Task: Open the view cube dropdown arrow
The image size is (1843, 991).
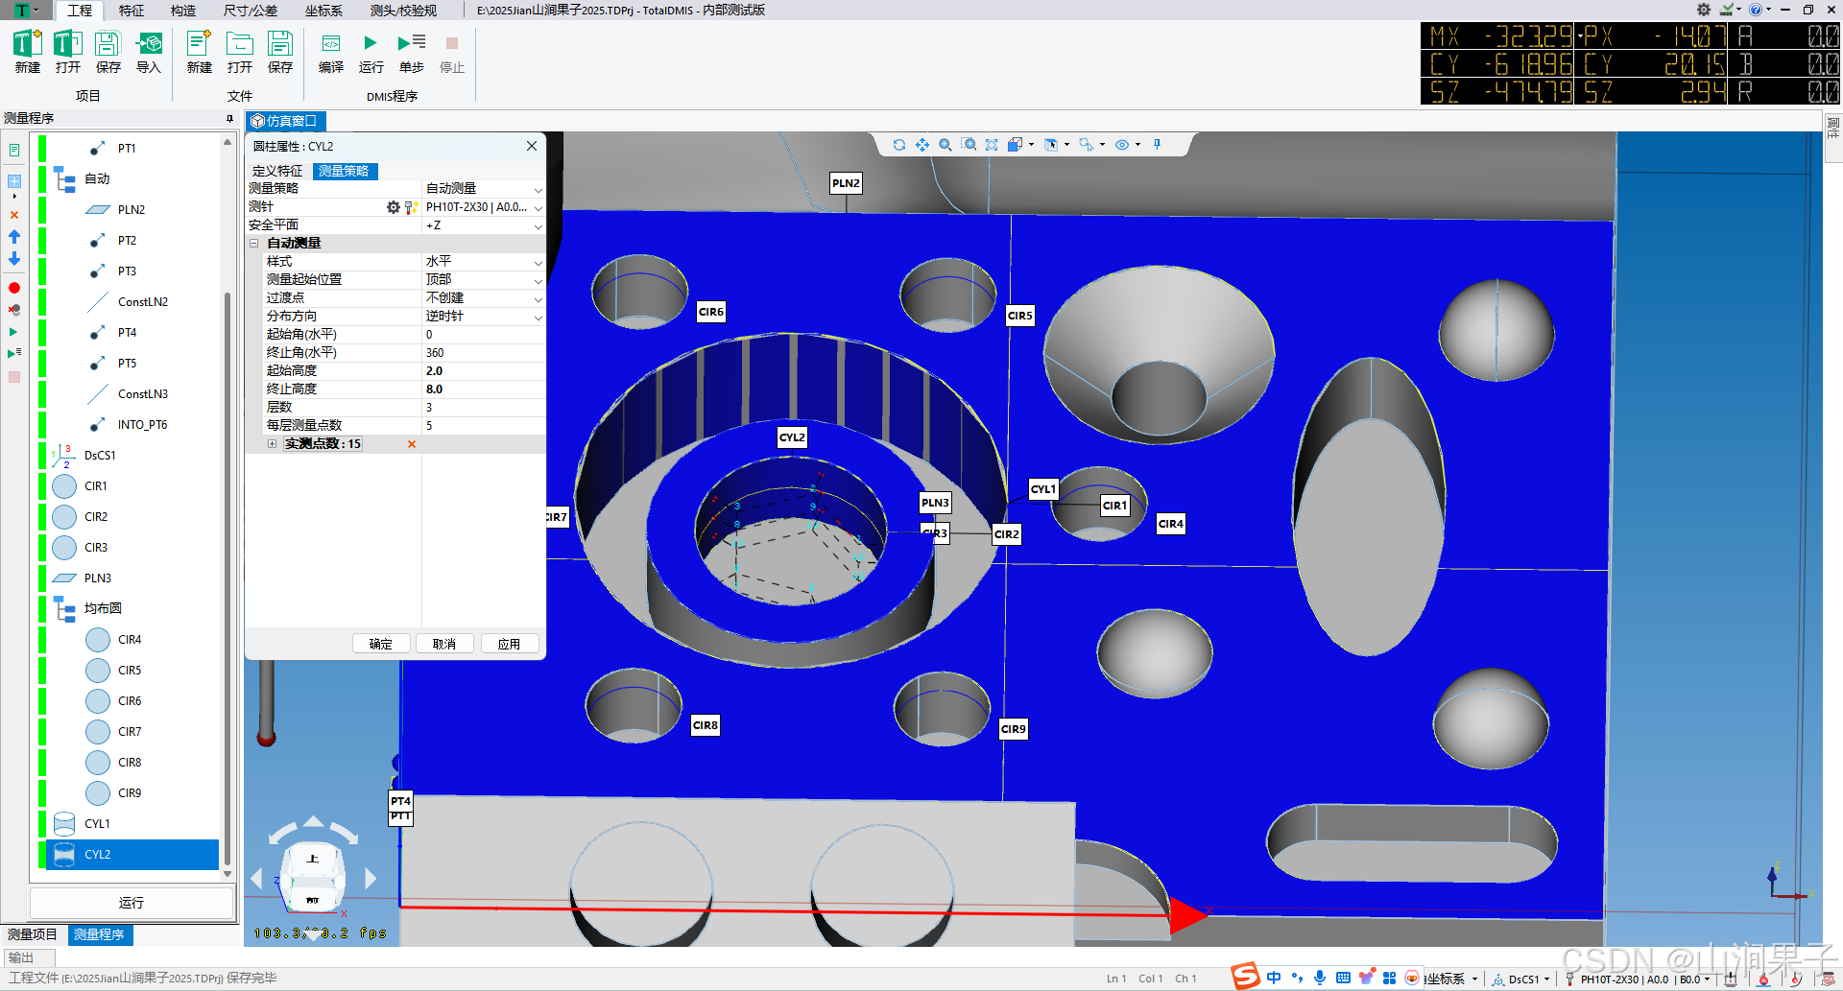Action: [x=1032, y=145]
